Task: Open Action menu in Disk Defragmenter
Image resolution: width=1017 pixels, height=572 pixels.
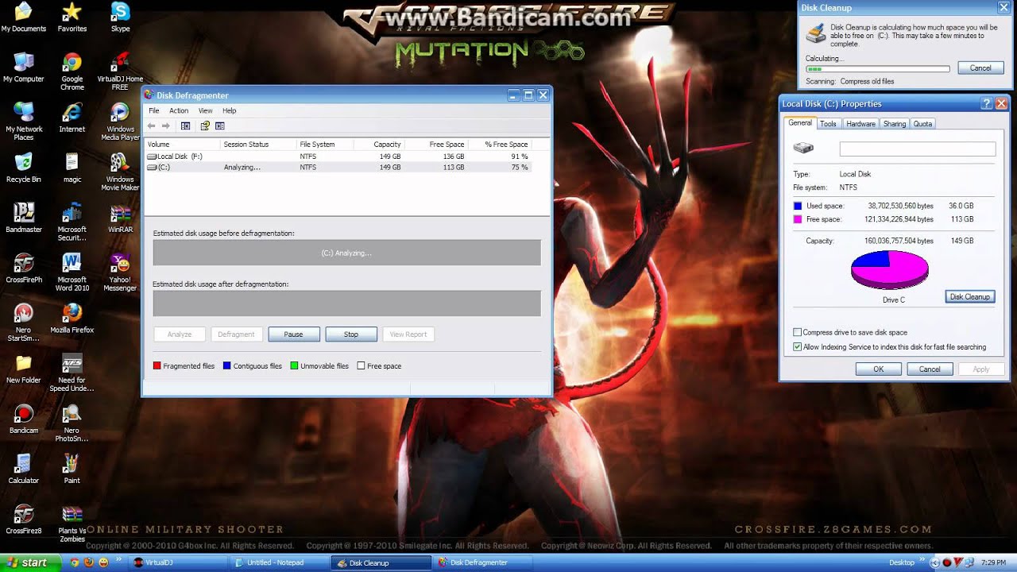Action: [x=179, y=110]
